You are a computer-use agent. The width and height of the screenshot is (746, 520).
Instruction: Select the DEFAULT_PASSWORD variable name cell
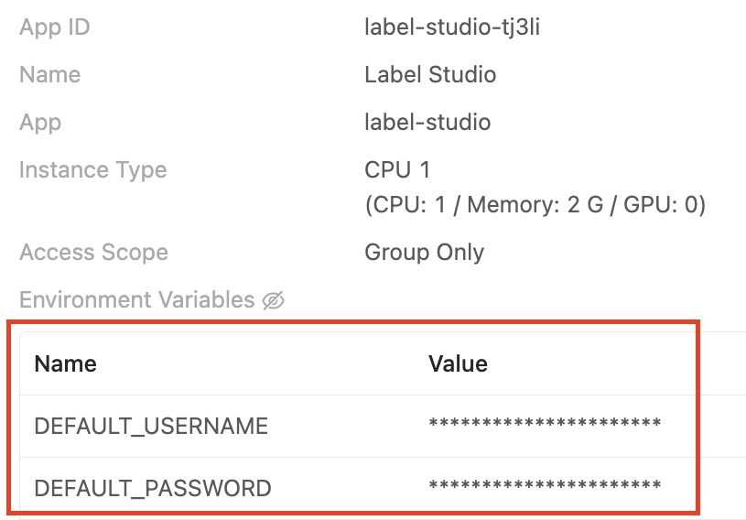pyautogui.click(x=153, y=488)
